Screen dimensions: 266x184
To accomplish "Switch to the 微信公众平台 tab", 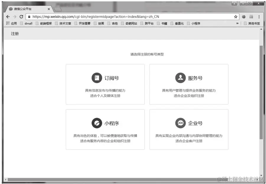I will [26, 9].
